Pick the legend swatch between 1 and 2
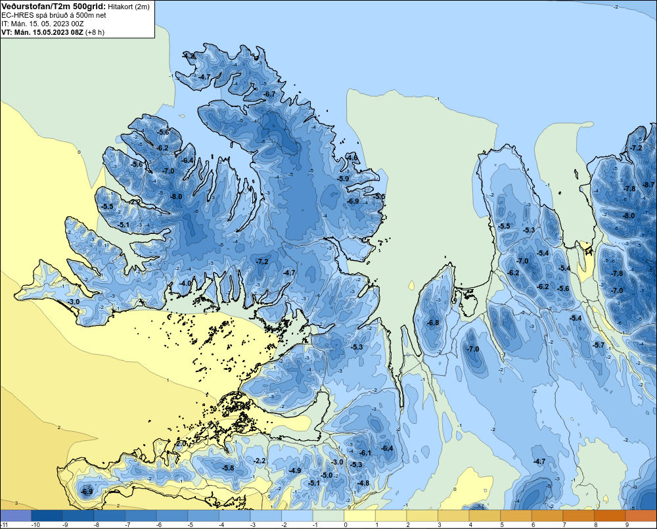The height and width of the screenshot is (529, 657). point(391,515)
